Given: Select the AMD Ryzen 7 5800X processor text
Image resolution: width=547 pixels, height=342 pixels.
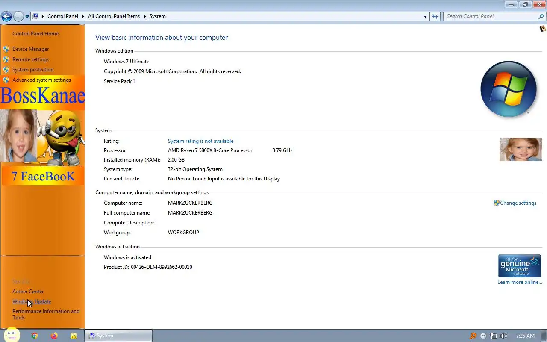Looking at the screenshot, I should pyautogui.click(x=210, y=150).
